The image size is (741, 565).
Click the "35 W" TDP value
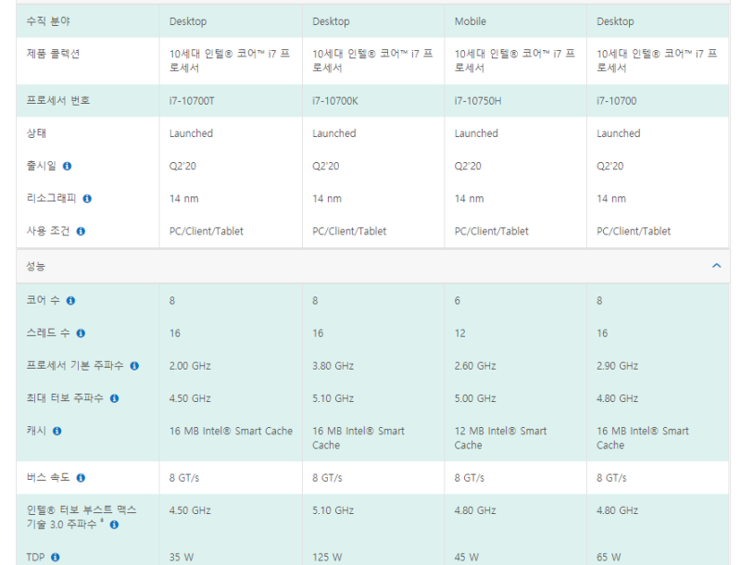click(182, 558)
